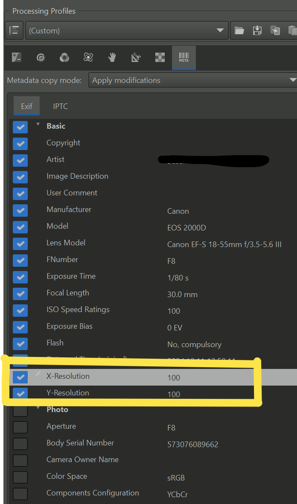Open the Transform tab icon

[136, 58]
